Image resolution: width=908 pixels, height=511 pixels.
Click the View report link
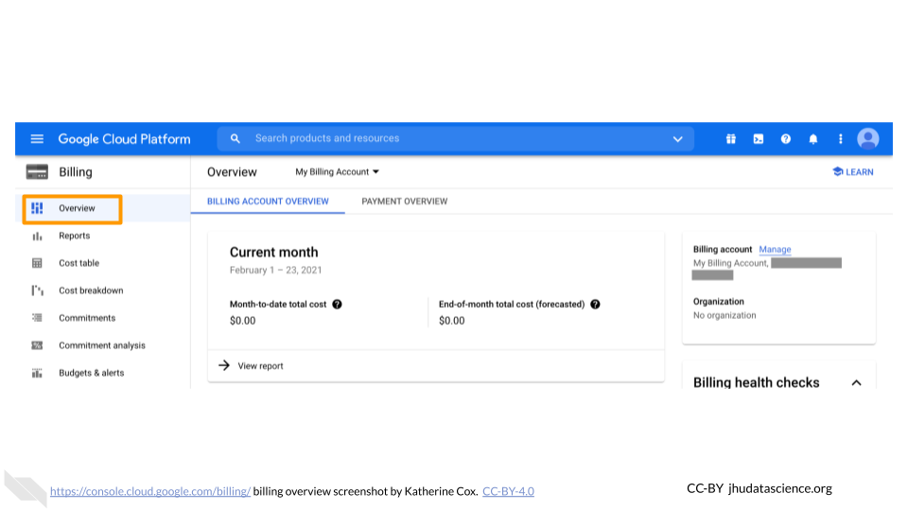[x=252, y=365]
